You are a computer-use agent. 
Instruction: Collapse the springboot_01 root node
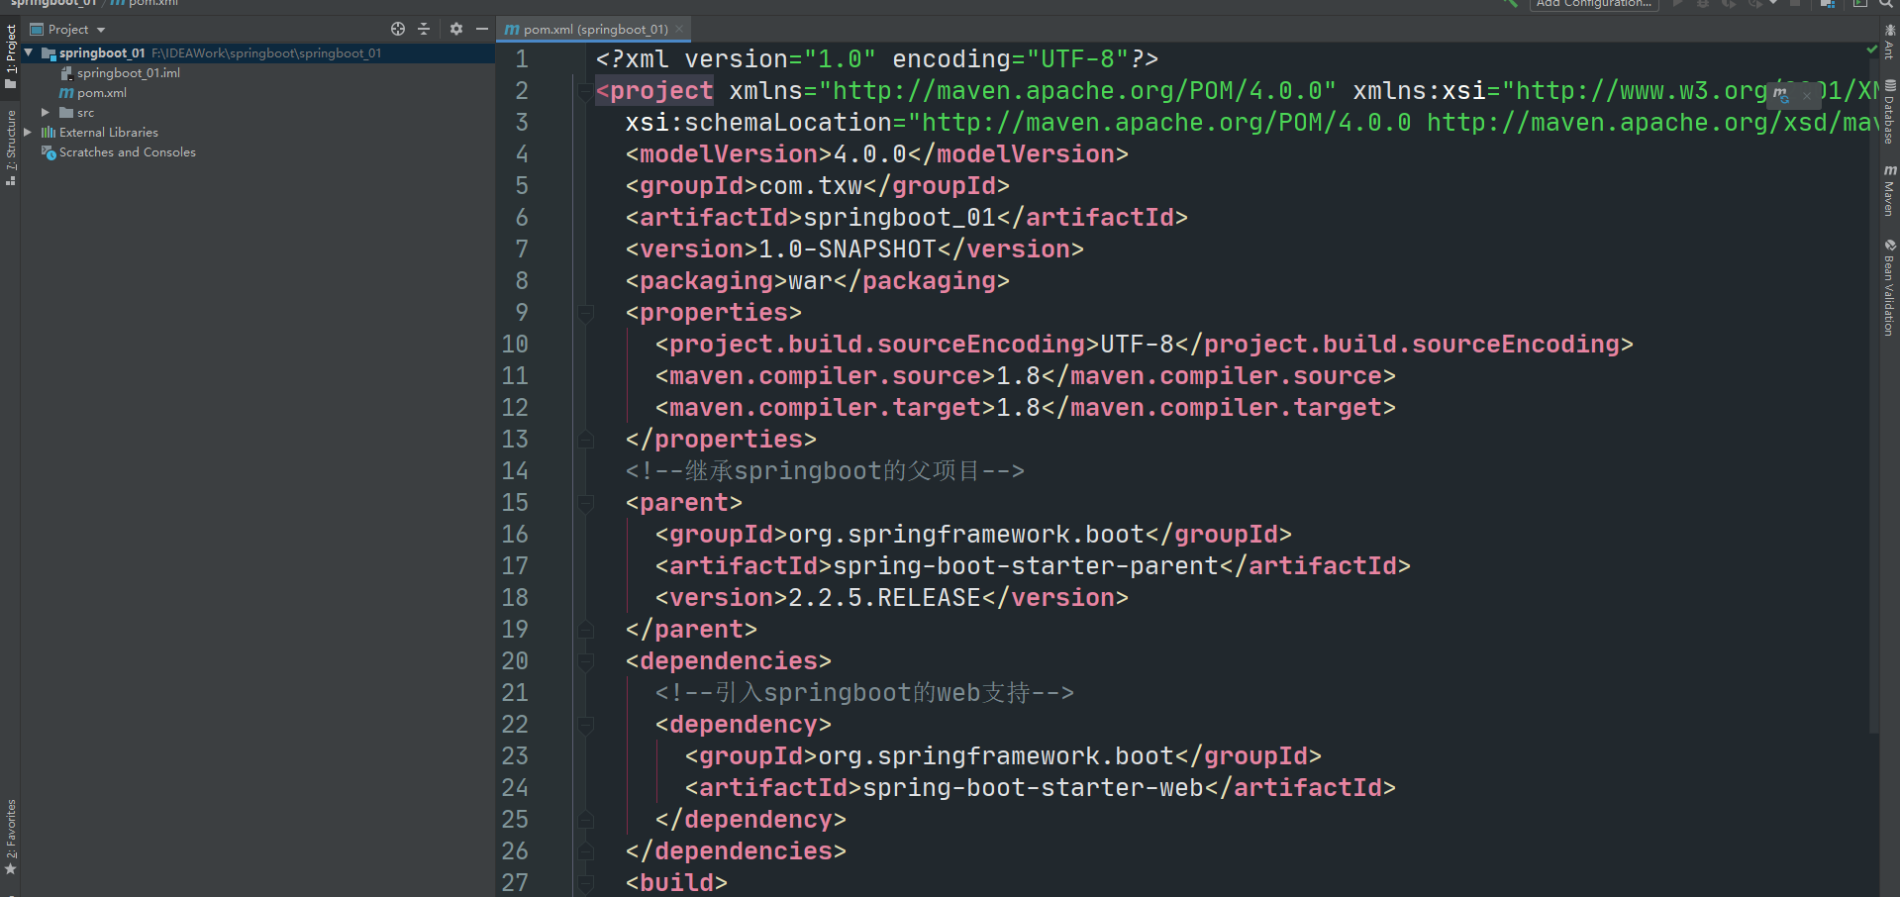tap(29, 52)
